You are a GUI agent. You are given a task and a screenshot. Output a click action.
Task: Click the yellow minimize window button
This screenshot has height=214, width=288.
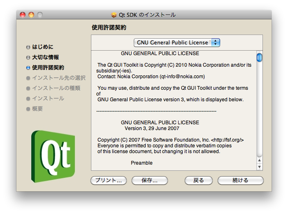tap(31, 15)
